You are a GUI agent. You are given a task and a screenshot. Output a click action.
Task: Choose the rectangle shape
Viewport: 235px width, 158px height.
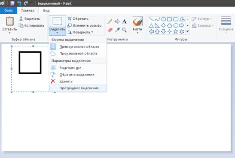[170, 19]
